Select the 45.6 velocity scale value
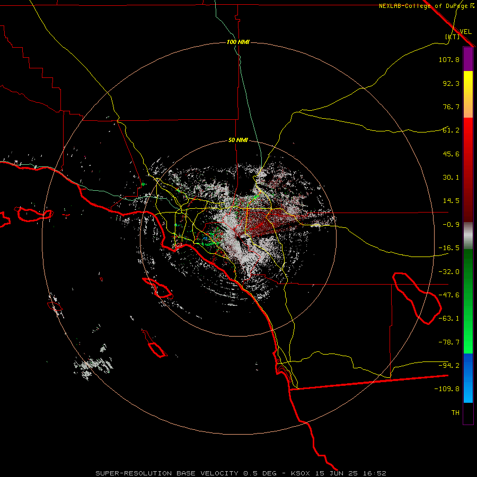Screen dimensions: 477x477 click(451, 154)
